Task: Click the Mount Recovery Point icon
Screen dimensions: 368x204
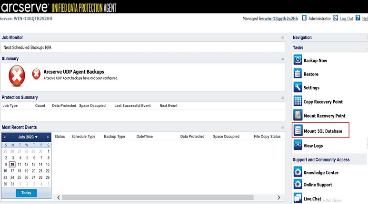Action: click(298, 115)
